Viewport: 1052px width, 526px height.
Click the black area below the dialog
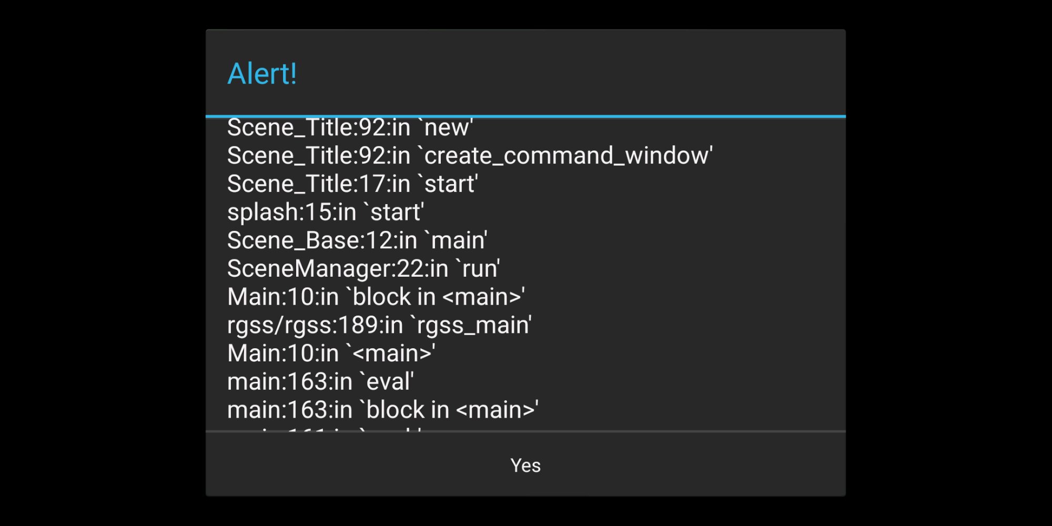(525, 511)
